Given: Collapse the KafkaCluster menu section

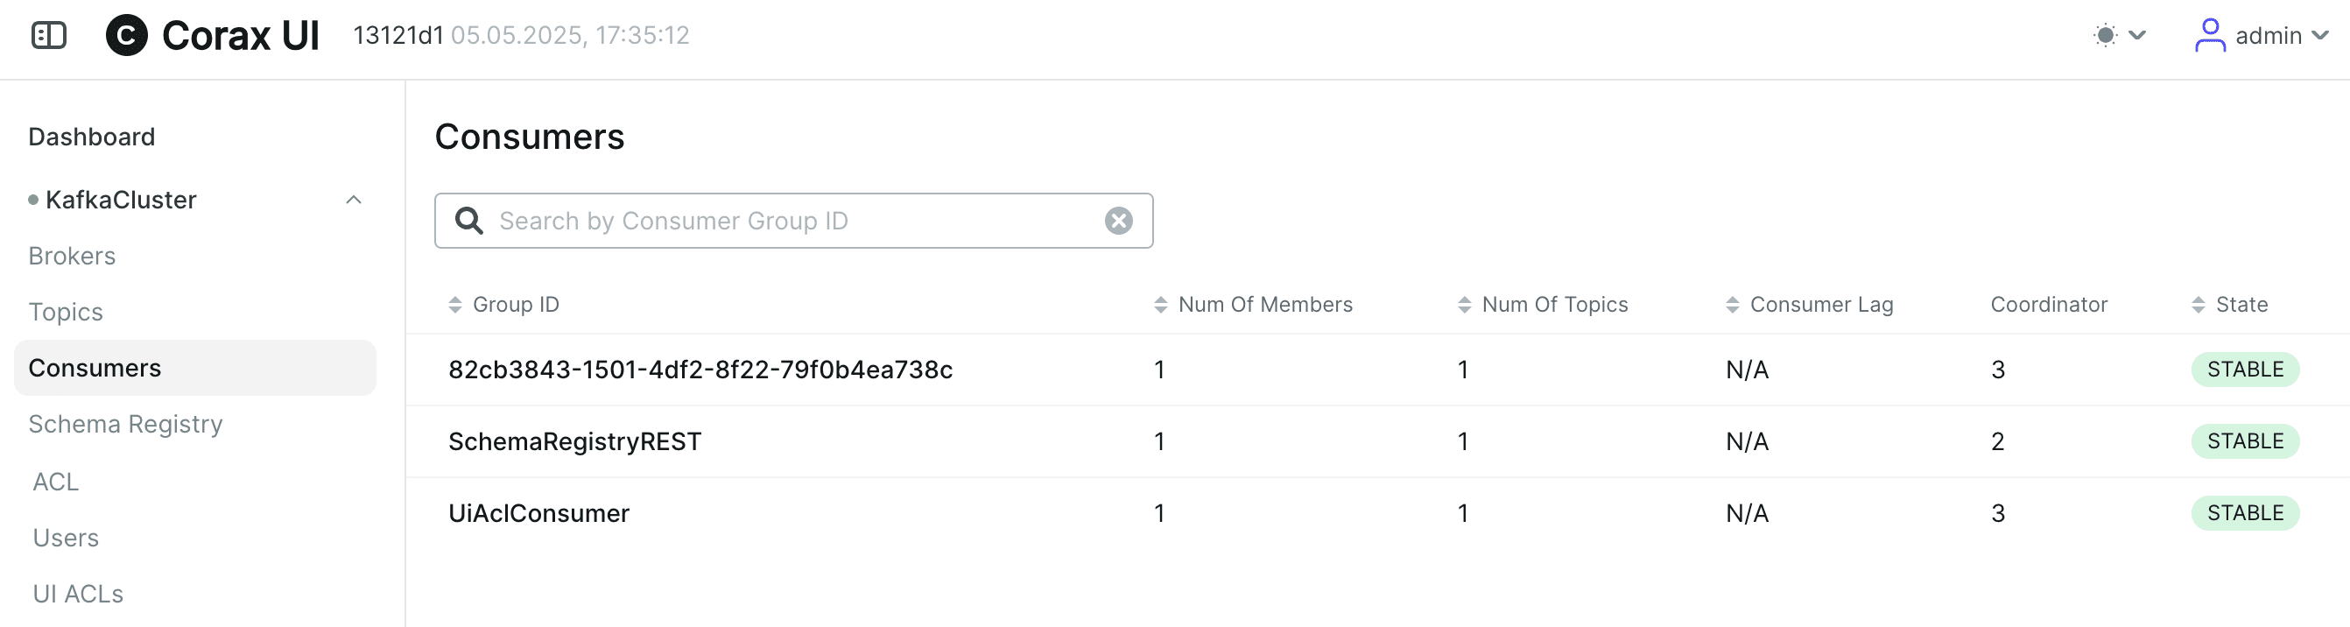Looking at the screenshot, I should click(x=354, y=200).
